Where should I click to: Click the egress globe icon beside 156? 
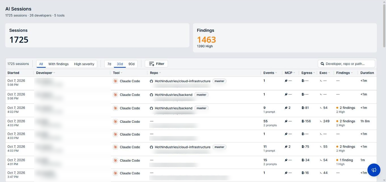[x=303, y=121]
